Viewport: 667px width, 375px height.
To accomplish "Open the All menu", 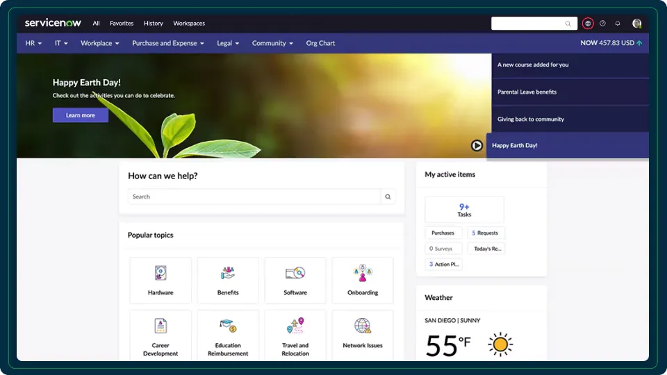I will tap(96, 24).
